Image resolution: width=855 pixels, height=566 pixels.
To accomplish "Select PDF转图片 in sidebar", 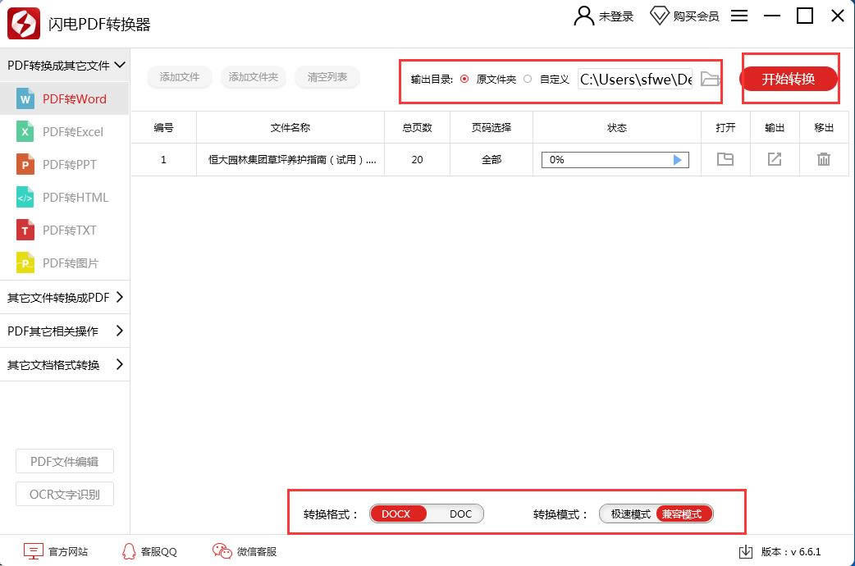I will point(64,262).
